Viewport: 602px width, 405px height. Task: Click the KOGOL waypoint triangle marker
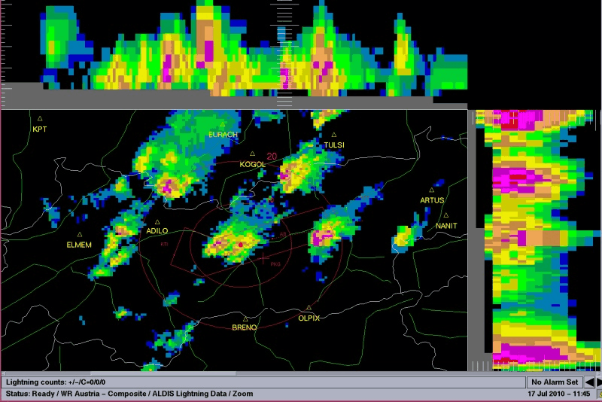252,154
